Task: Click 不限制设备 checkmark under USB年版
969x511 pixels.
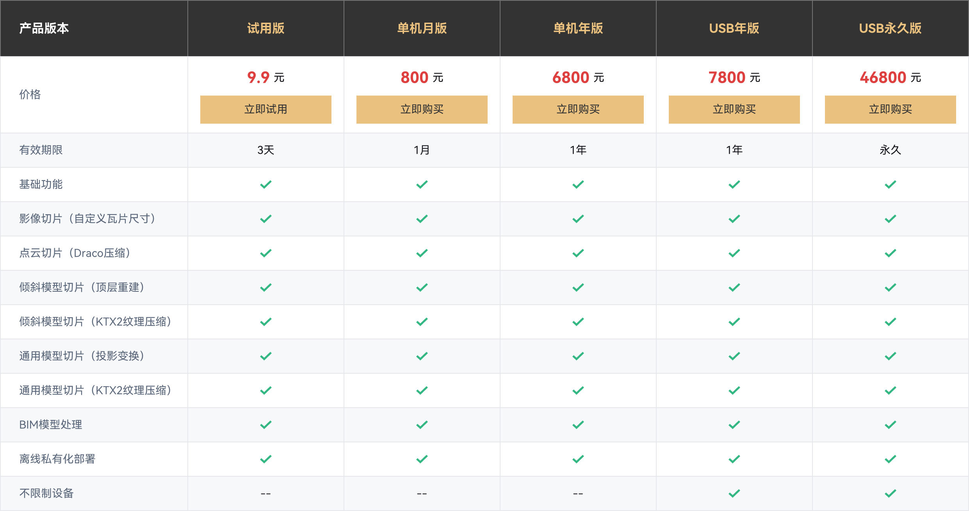Action: [x=734, y=493]
